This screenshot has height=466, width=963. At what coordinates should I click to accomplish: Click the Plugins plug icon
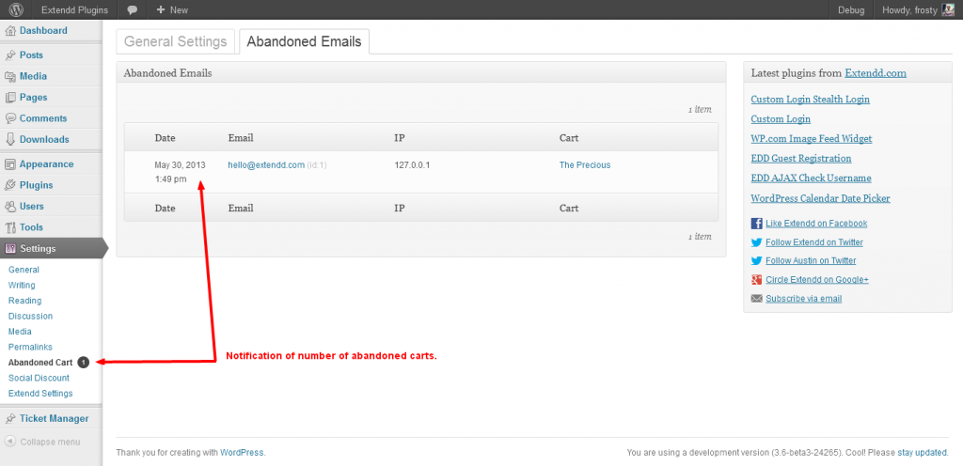coord(10,185)
